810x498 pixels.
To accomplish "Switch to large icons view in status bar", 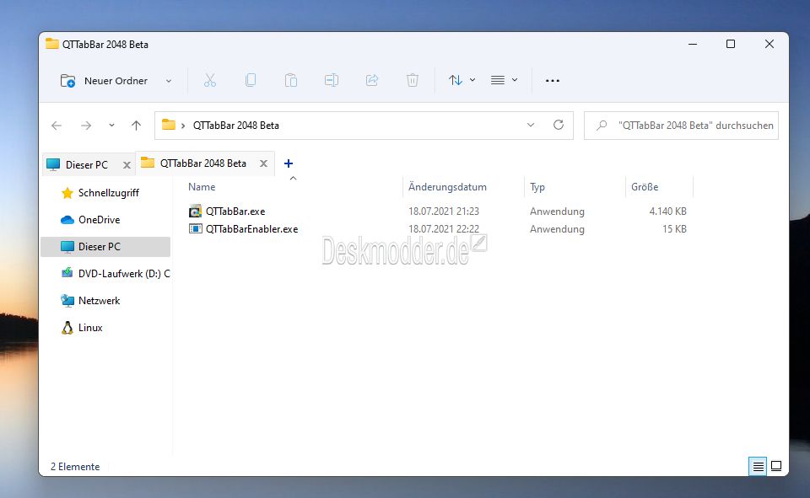I will pos(776,467).
